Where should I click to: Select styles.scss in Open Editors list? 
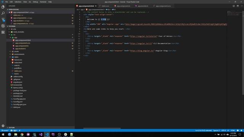[x=17, y=15]
